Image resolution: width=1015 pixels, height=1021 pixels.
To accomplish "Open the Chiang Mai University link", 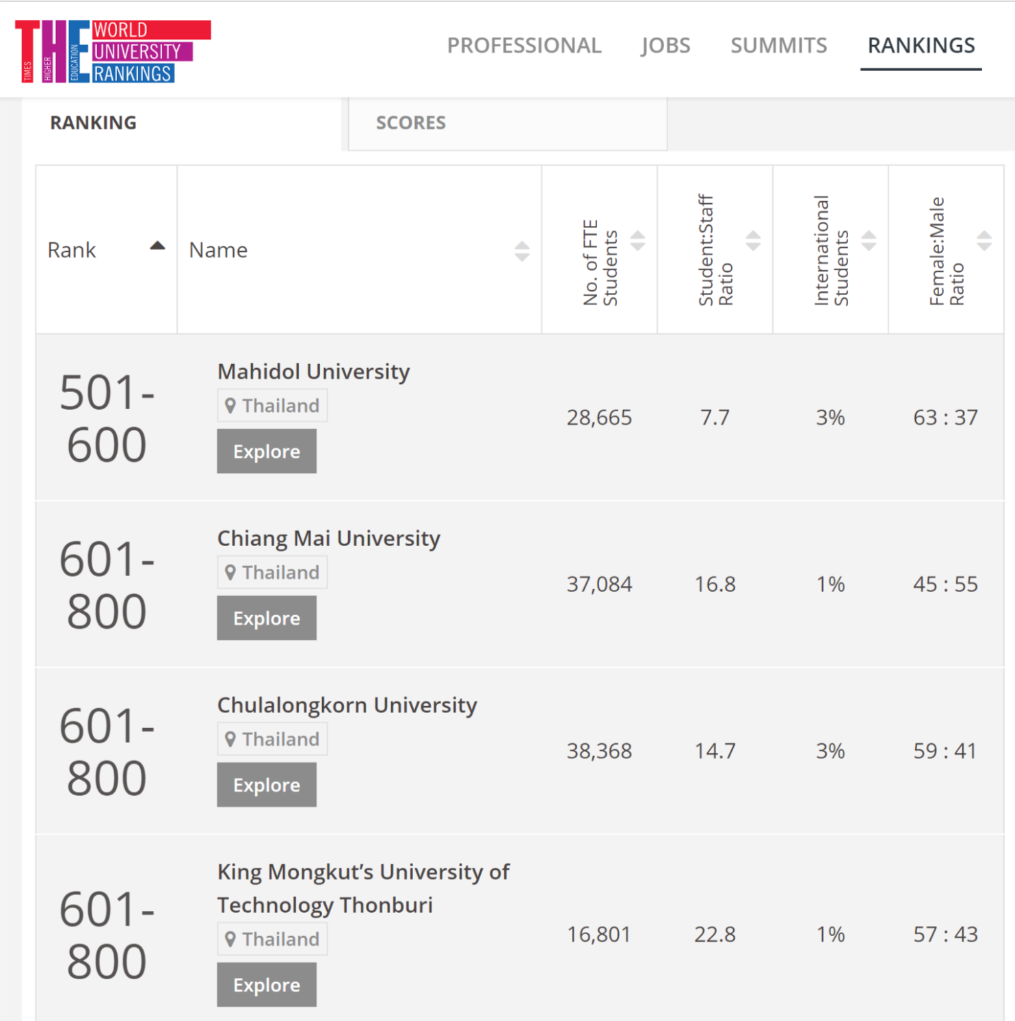I will 328,539.
